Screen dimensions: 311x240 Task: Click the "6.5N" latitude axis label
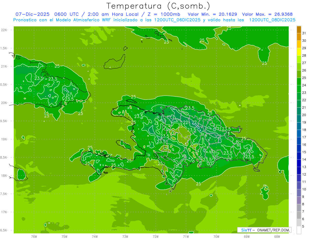[x=4, y=230]
